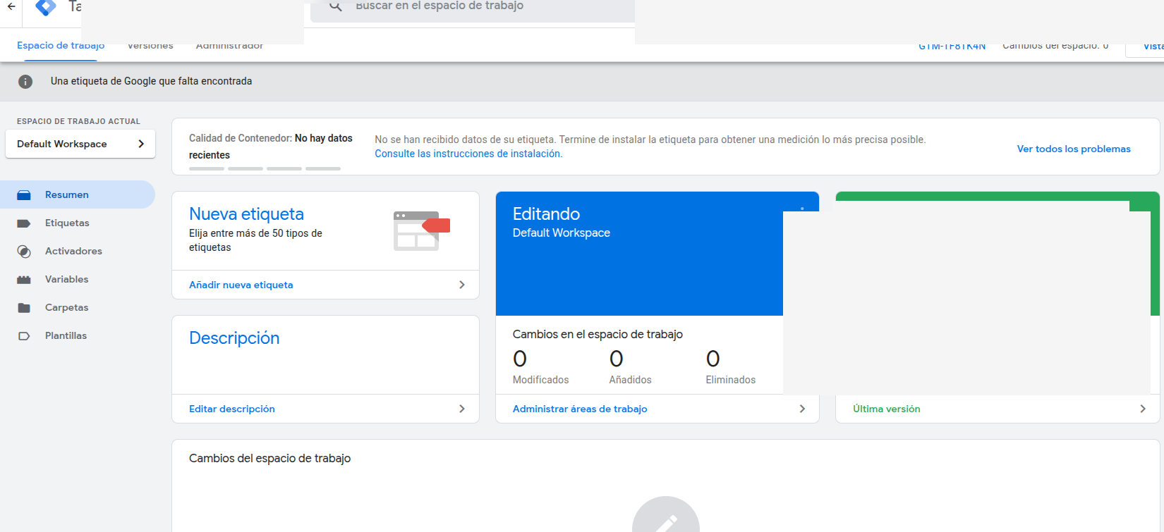Click the Añadidos count
This screenshot has width=1164, height=532.
click(x=617, y=359)
